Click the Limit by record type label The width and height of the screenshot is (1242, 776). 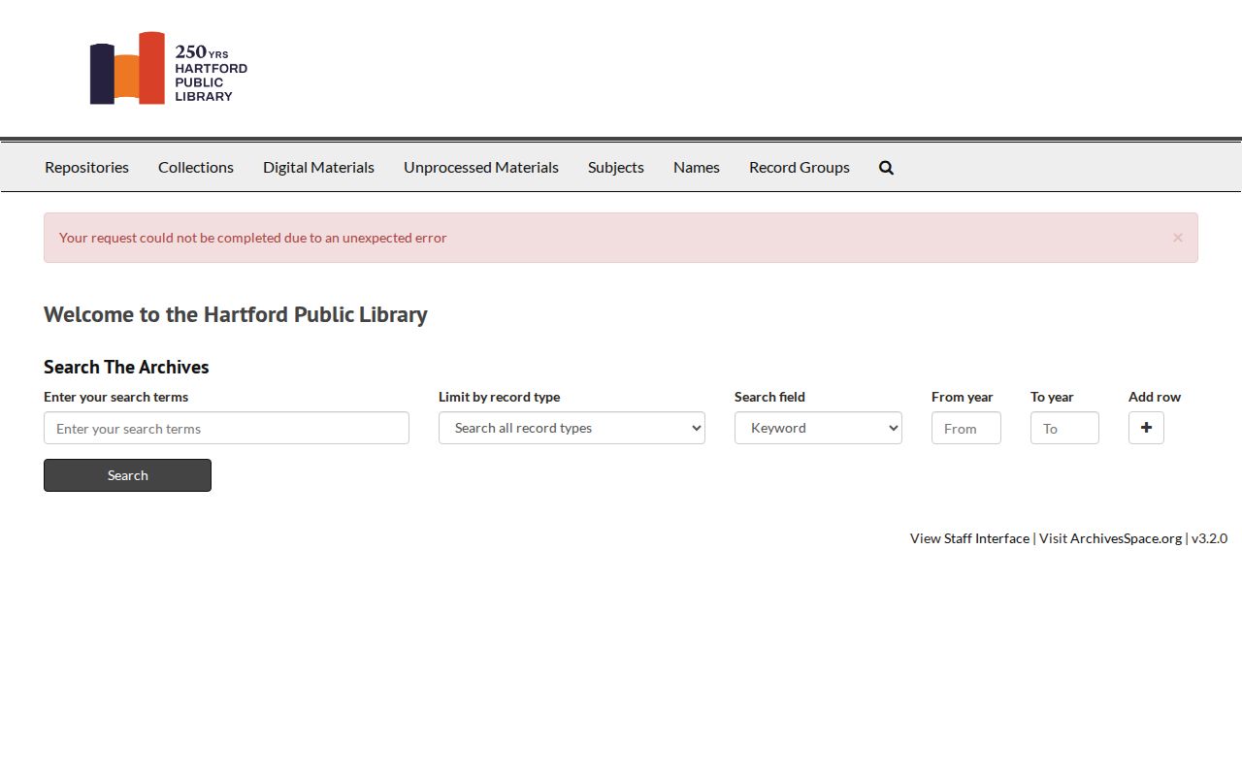click(499, 397)
